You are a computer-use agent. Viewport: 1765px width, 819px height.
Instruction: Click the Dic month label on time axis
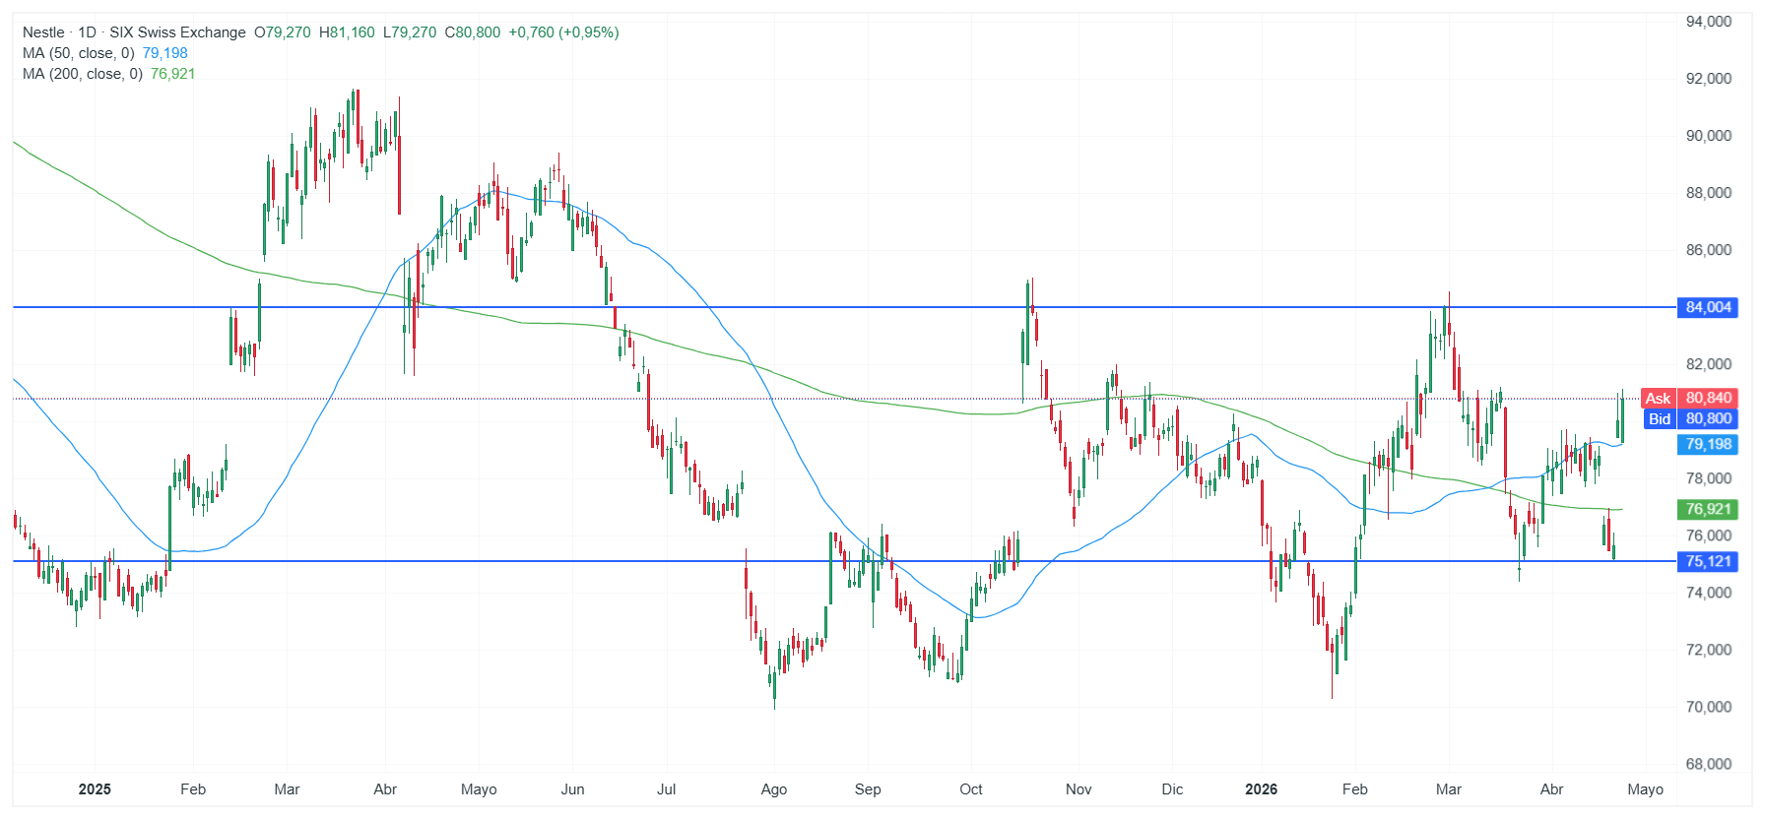point(1172,789)
